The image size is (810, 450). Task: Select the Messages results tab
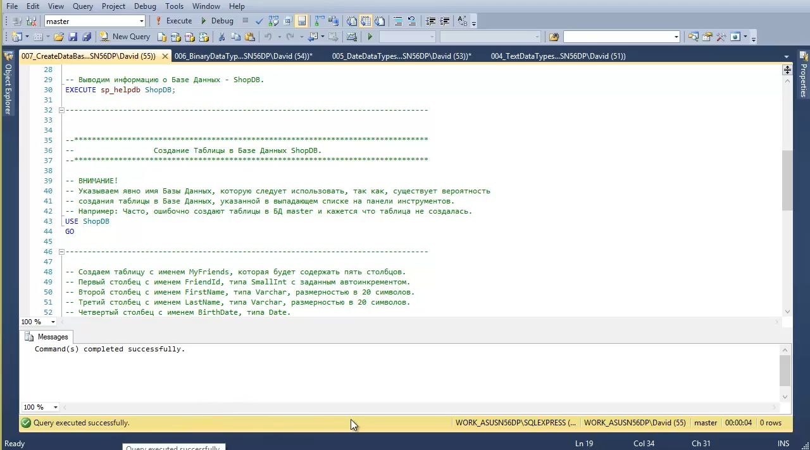[x=46, y=337]
